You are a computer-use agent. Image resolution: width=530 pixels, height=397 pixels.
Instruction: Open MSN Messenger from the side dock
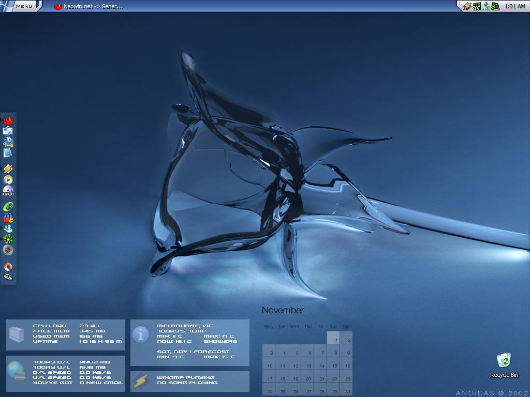coord(8,228)
